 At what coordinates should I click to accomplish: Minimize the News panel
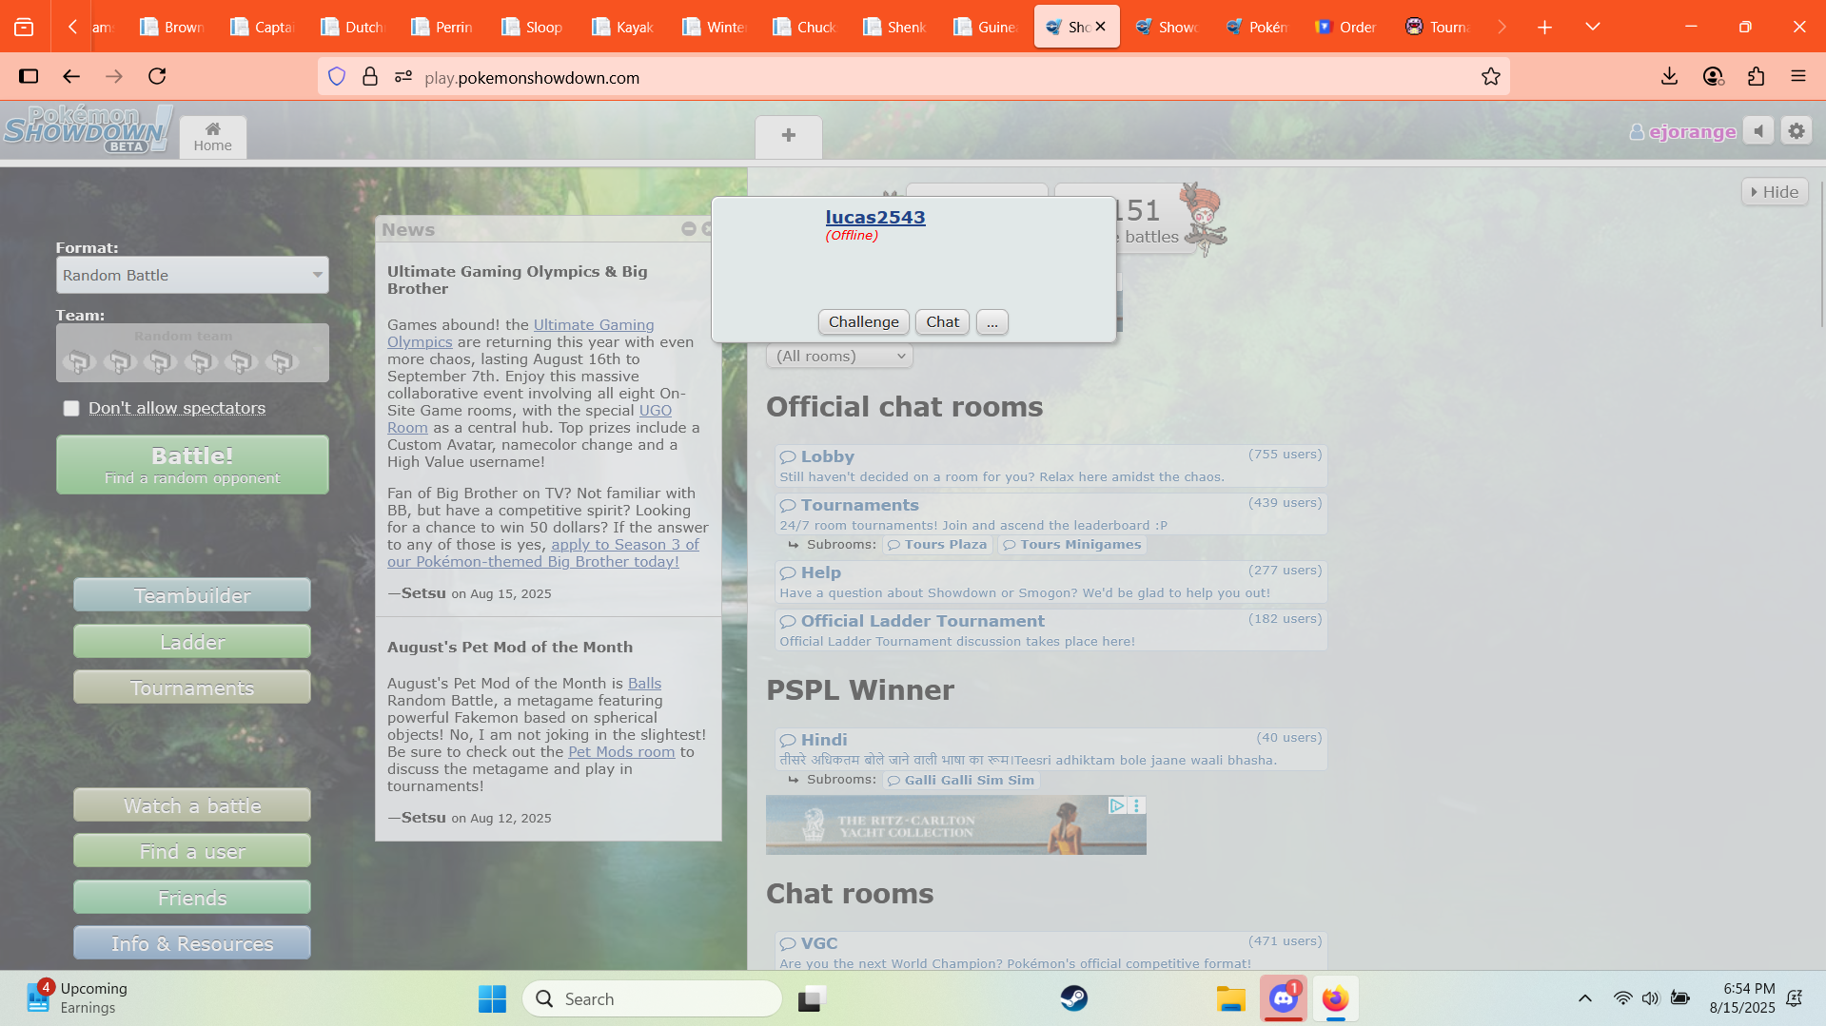point(689,229)
